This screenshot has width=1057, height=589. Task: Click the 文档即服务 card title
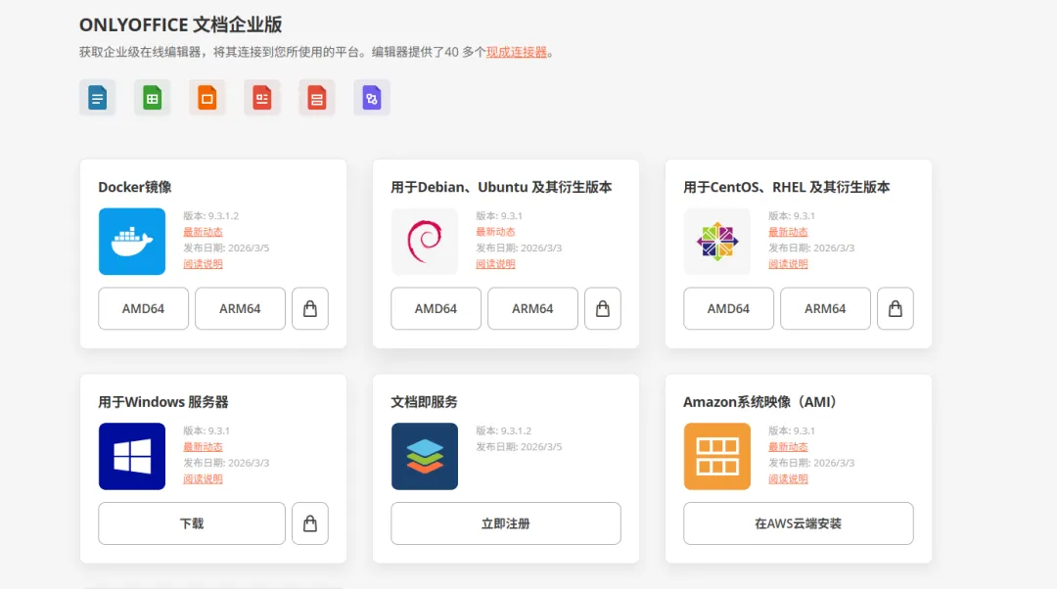pos(424,402)
